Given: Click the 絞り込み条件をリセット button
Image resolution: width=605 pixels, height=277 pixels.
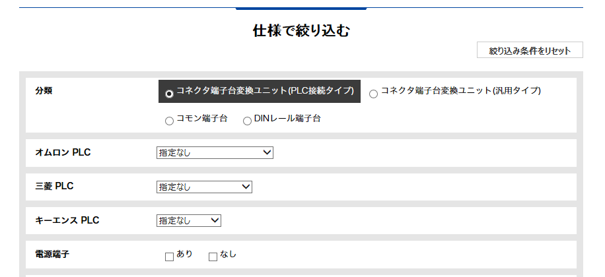Looking at the screenshot, I should click(x=530, y=50).
